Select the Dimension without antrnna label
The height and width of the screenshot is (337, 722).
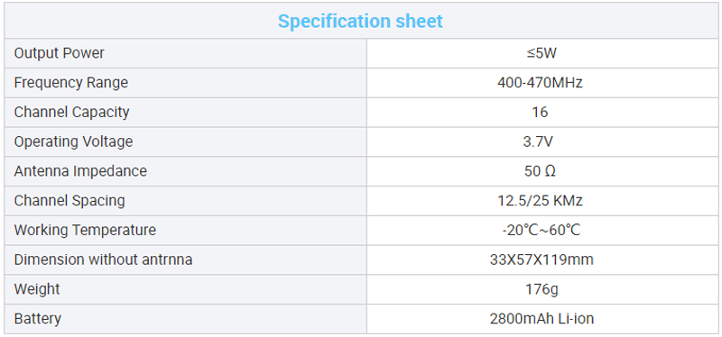pyautogui.click(x=103, y=260)
